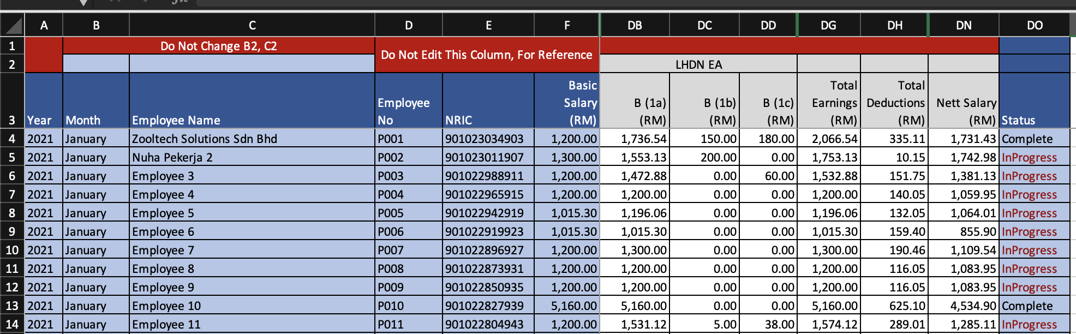
Task: Select total earnings '2,066.54'
Action: [829, 139]
